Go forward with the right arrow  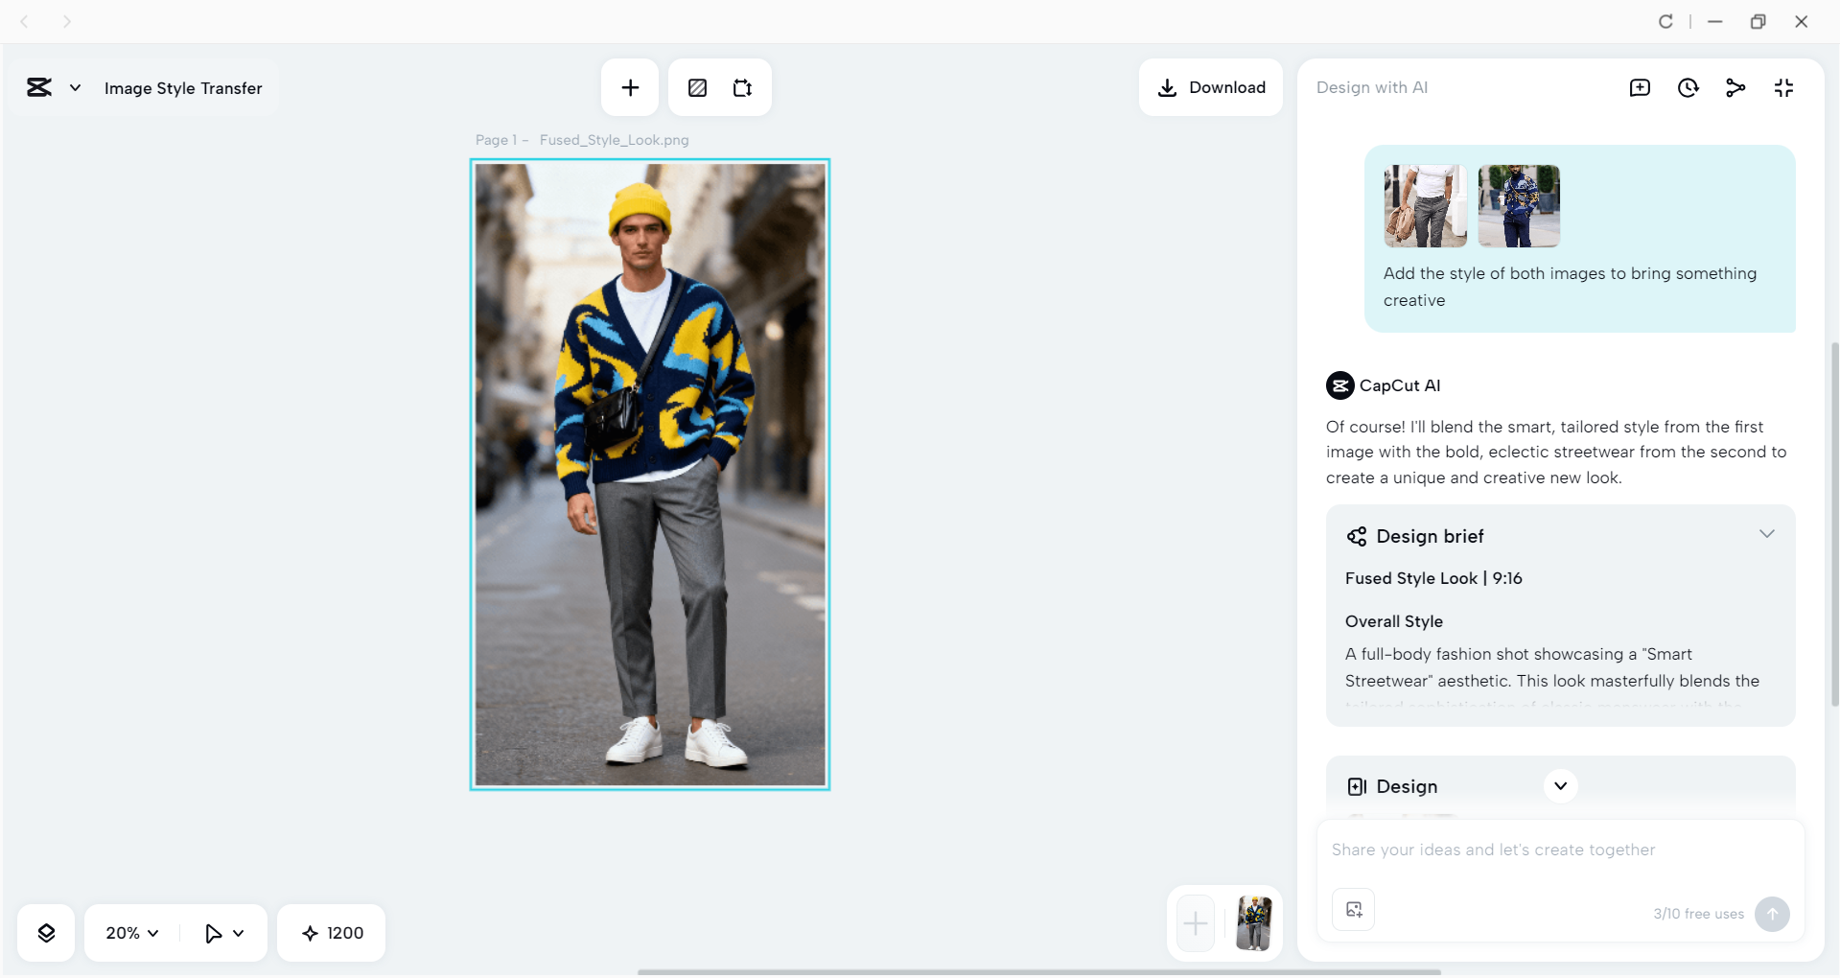coord(66,21)
